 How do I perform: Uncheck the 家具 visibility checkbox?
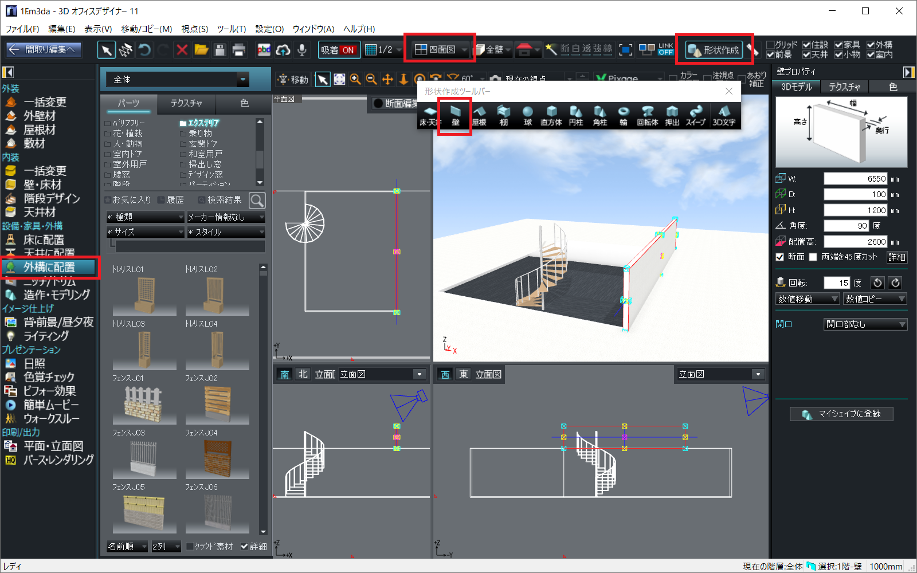[838, 45]
